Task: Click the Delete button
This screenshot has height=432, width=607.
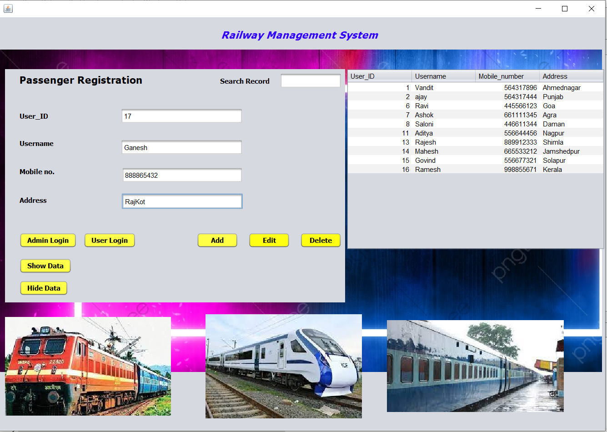Action: [x=321, y=240]
